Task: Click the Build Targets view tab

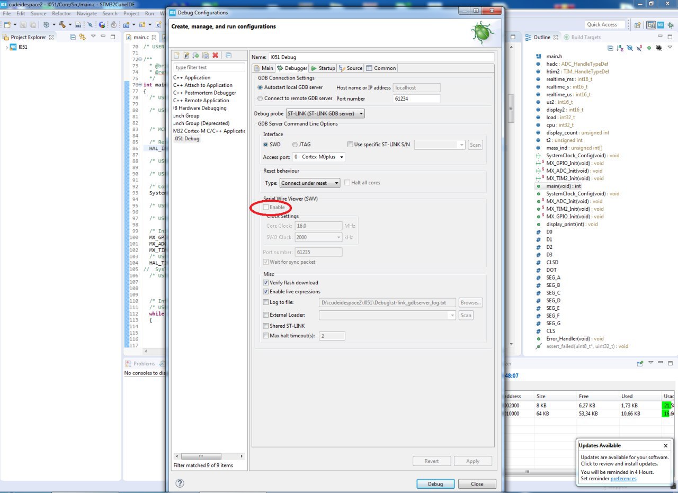Action: 582,37
